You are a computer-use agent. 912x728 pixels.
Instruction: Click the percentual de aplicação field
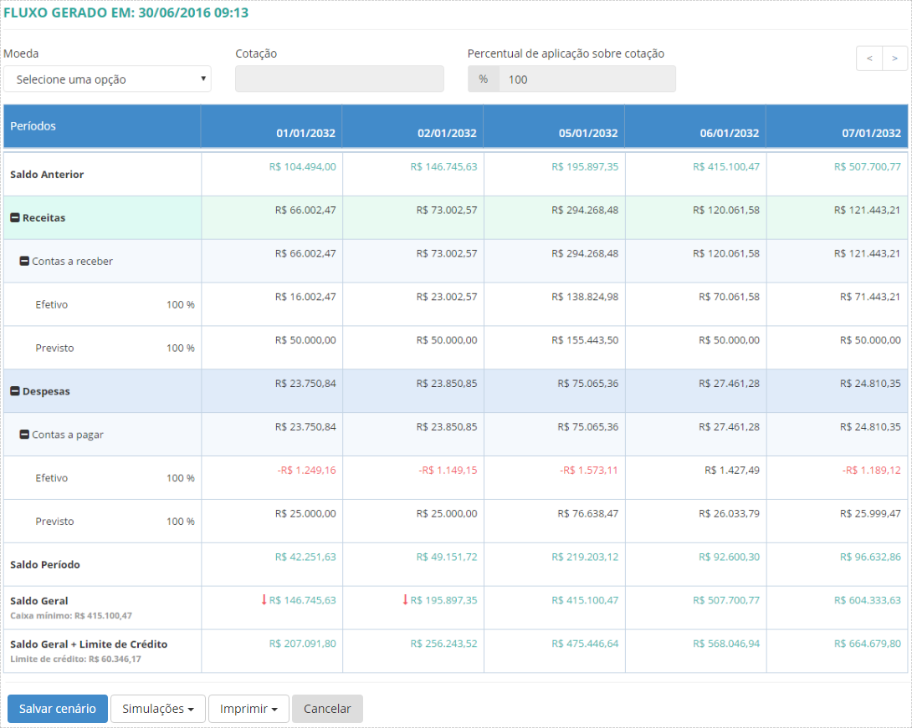(x=586, y=79)
